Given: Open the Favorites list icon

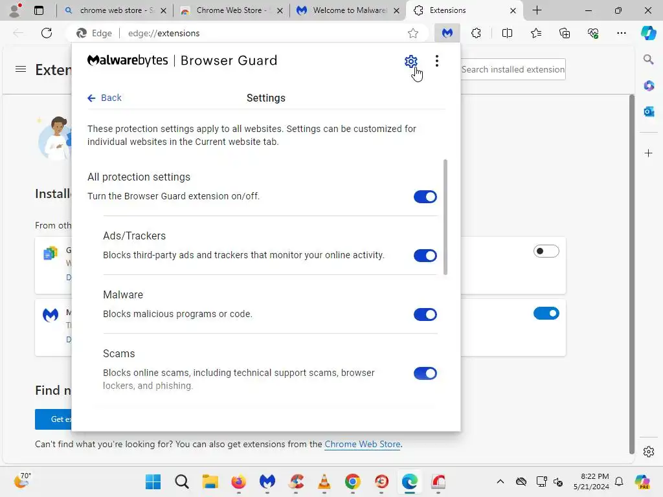Looking at the screenshot, I should point(535,33).
